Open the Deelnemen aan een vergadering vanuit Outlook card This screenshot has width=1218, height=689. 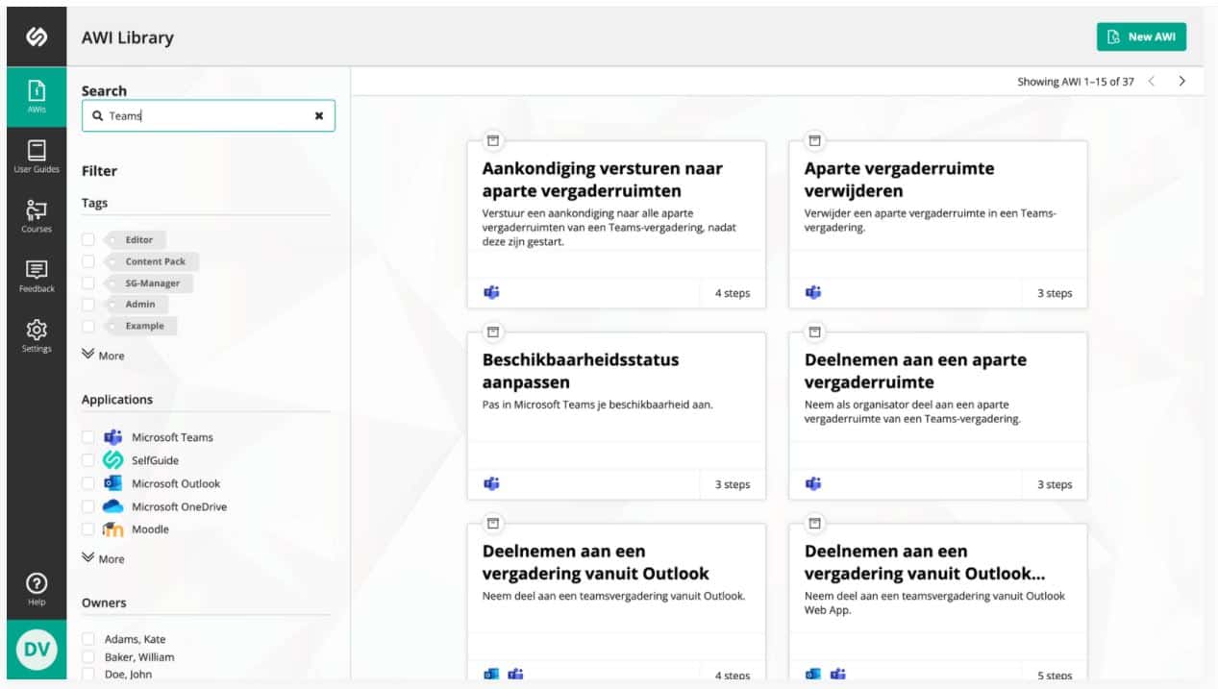click(616, 603)
